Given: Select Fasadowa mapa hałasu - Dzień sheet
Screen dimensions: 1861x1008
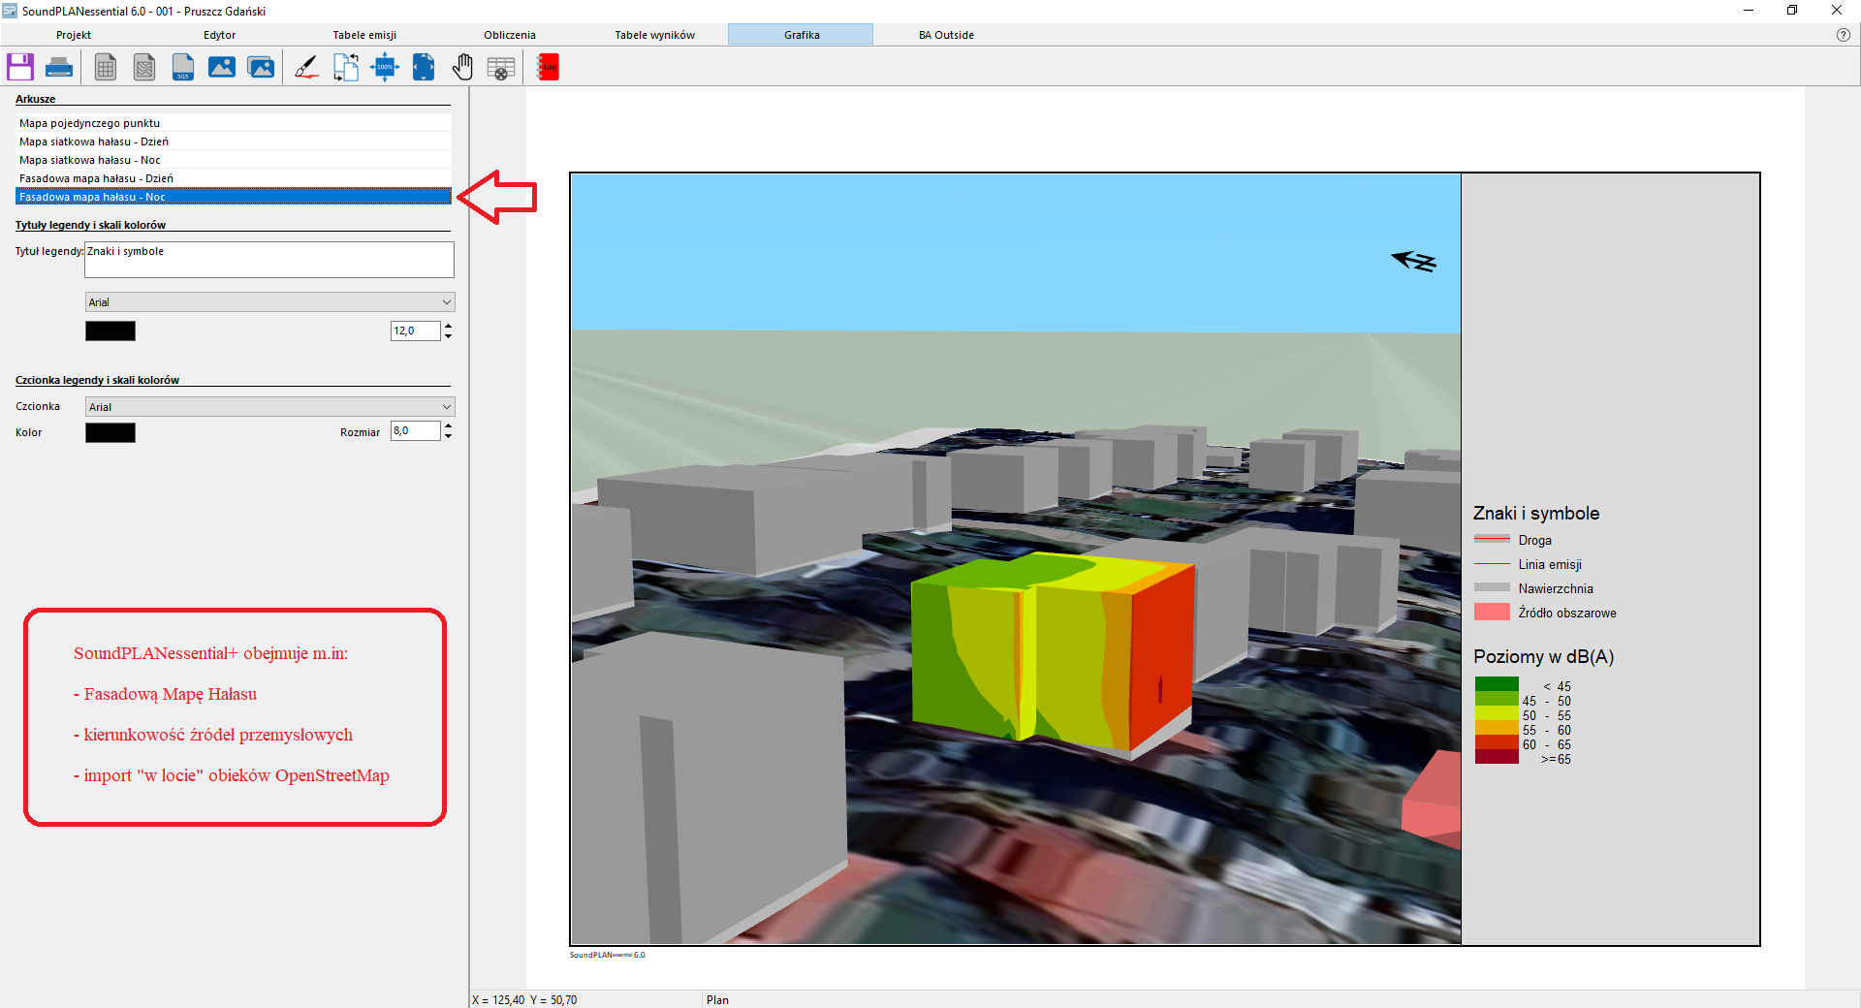Looking at the screenshot, I should pos(96,178).
